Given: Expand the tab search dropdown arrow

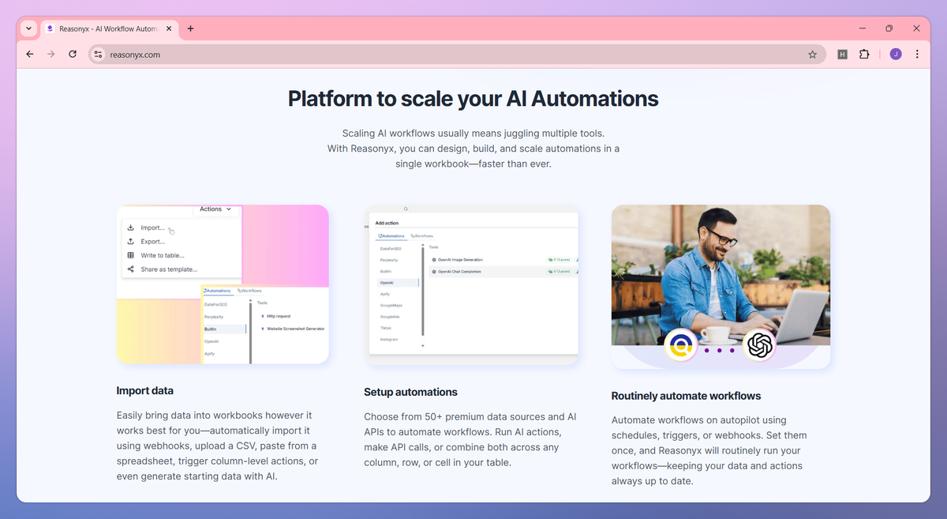Looking at the screenshot, I should (28, 28).
